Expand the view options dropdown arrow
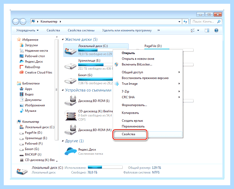The width and height of the screenshot is (234, 189). click(198, 30)
